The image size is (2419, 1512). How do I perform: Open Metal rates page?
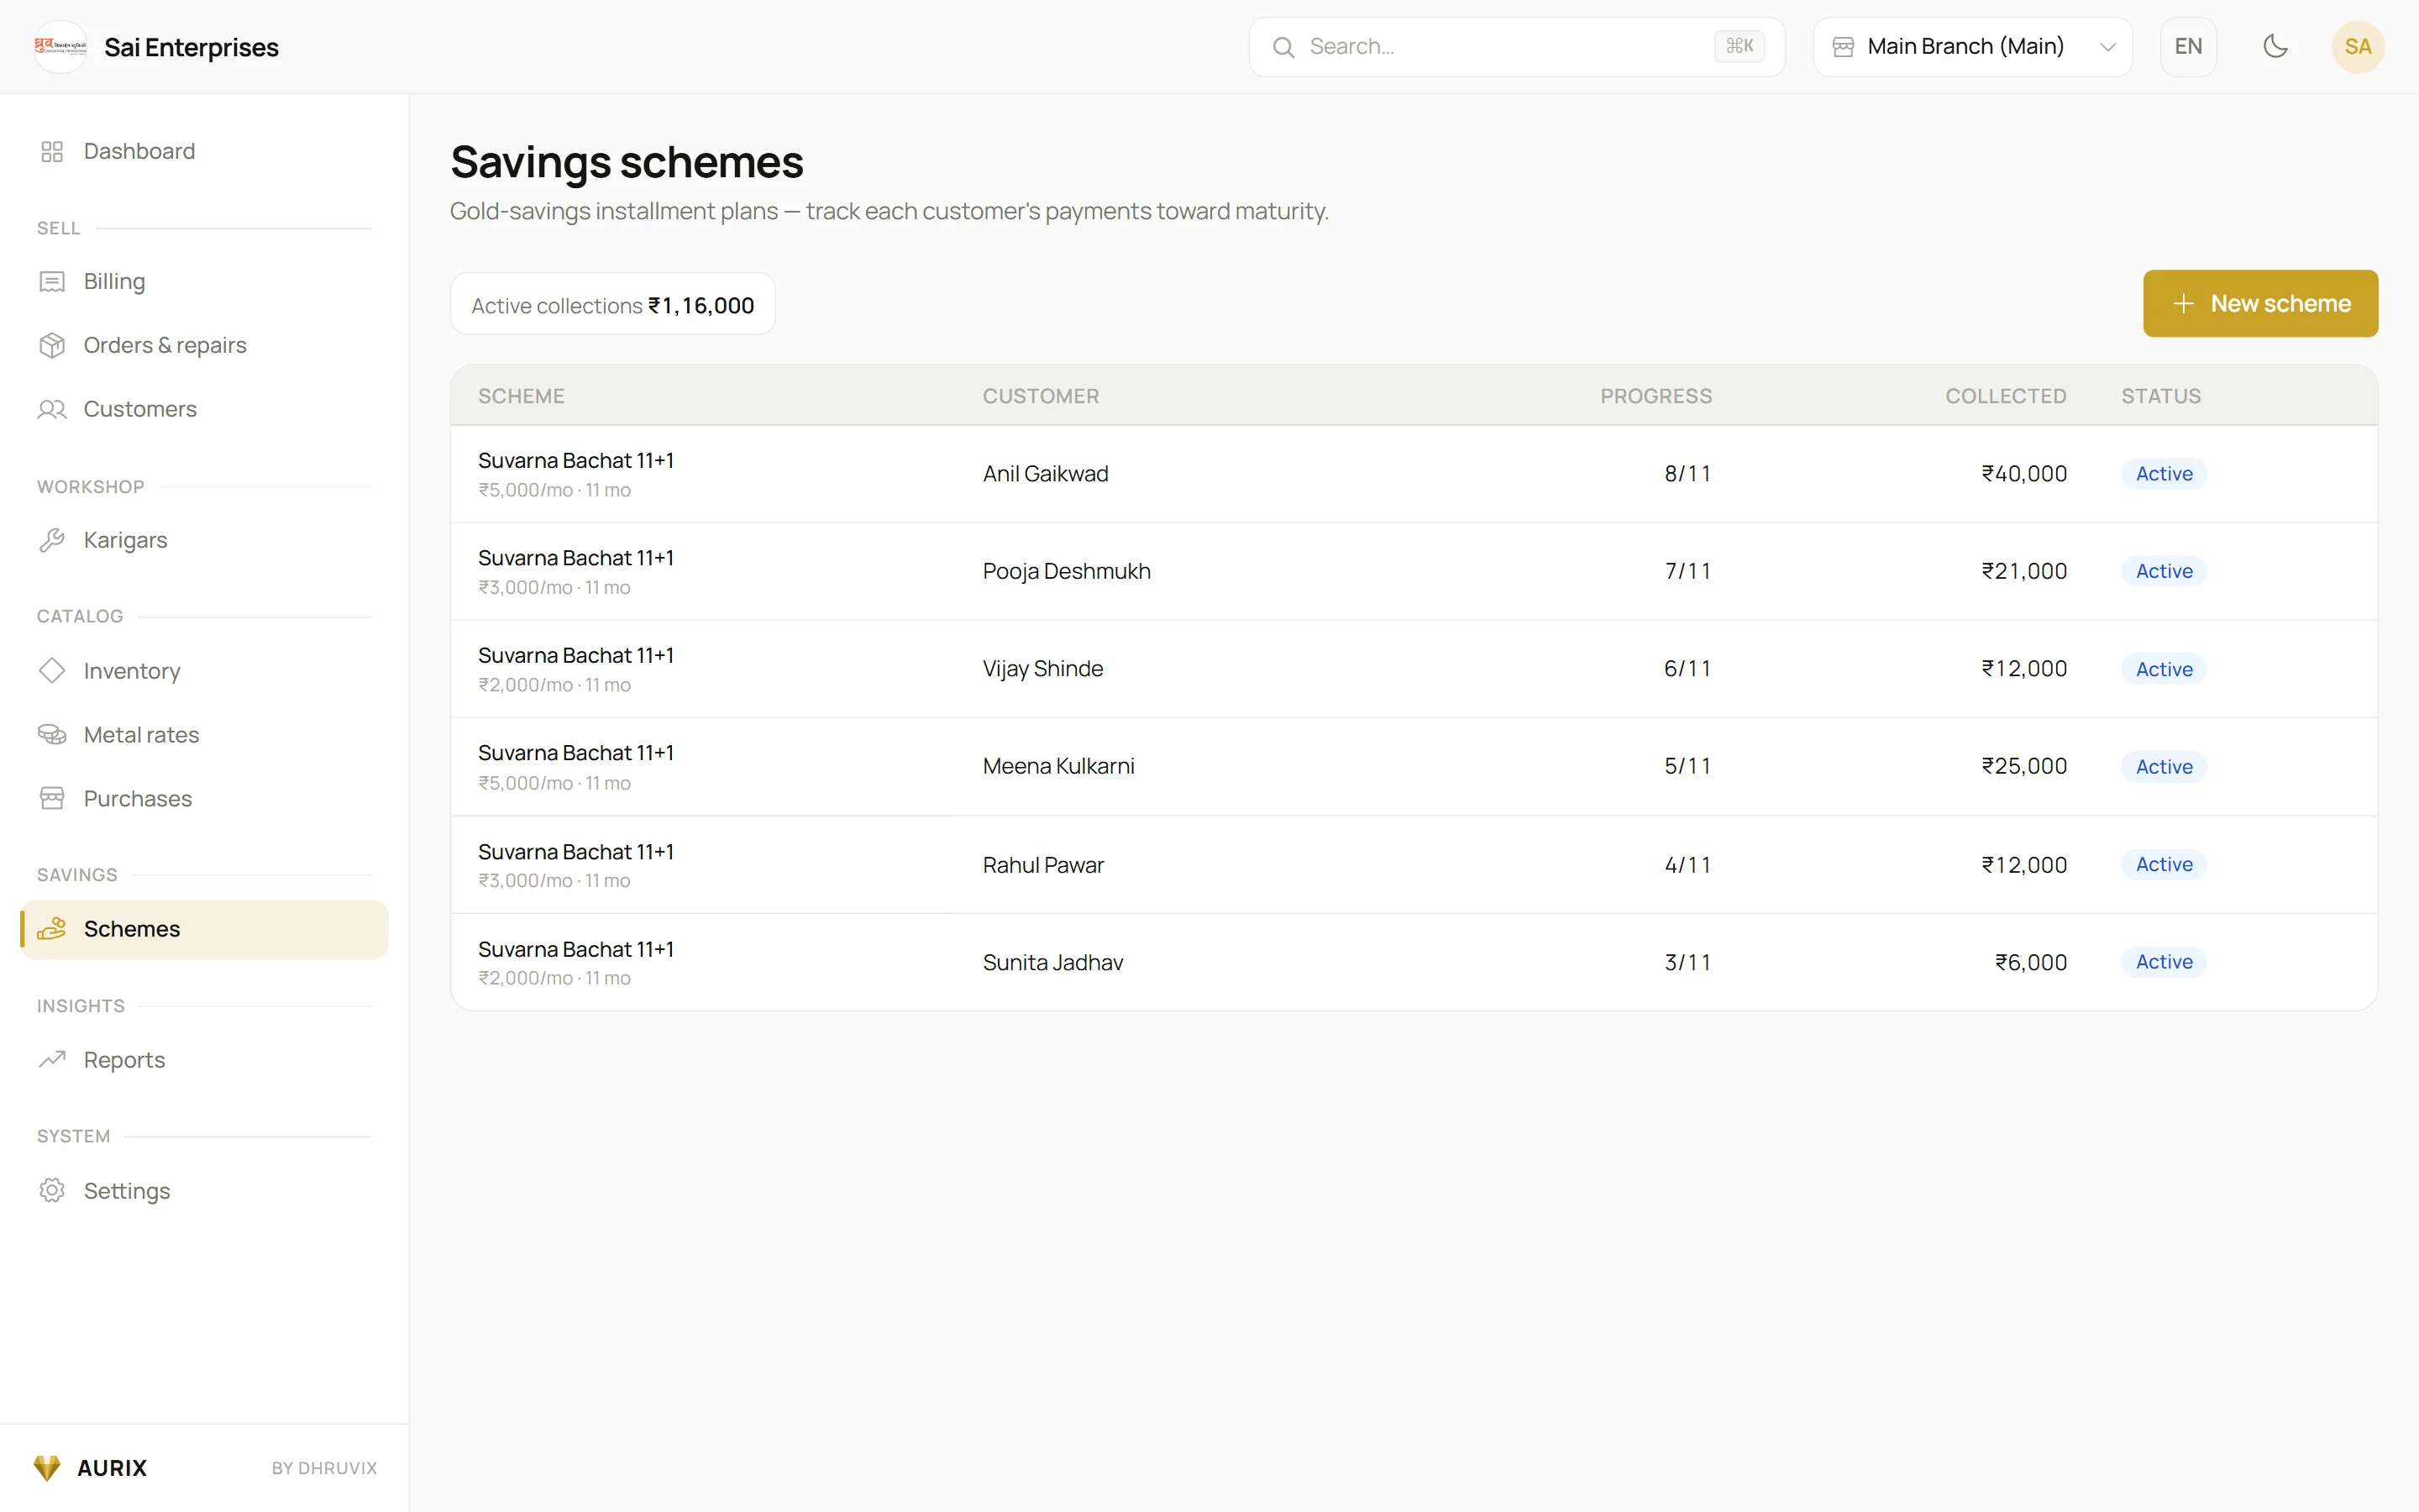(x=204, y=735)
